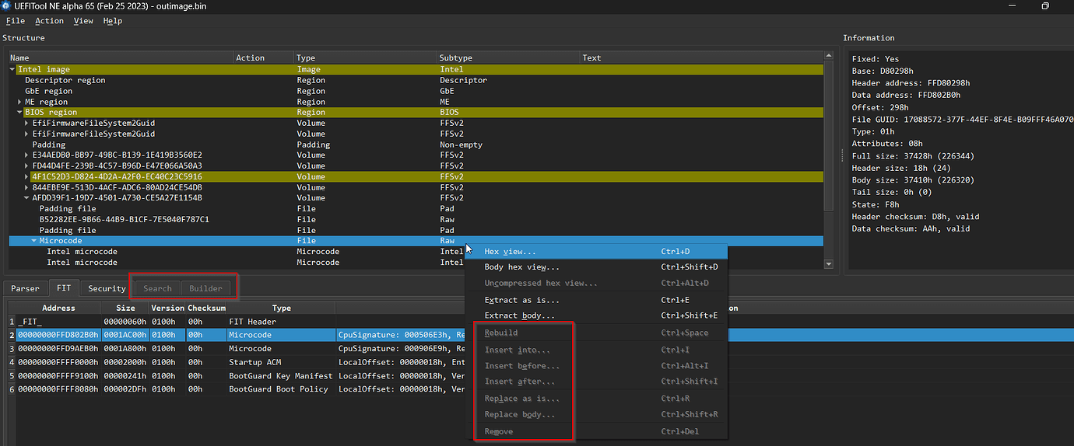Click greyed Remove menu entry
Screen dimensions: 1074x446
click(x=596, y=431)
